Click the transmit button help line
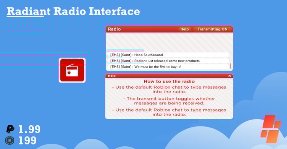The width and height of the screenshot is (287, 149). tap(169, 101)
